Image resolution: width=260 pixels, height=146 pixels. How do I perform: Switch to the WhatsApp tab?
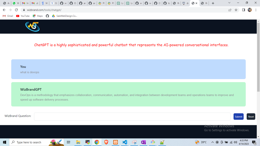(16, 3)
